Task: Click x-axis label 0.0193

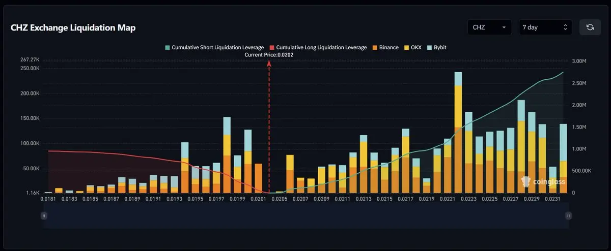Action: (x=175, y=200)
